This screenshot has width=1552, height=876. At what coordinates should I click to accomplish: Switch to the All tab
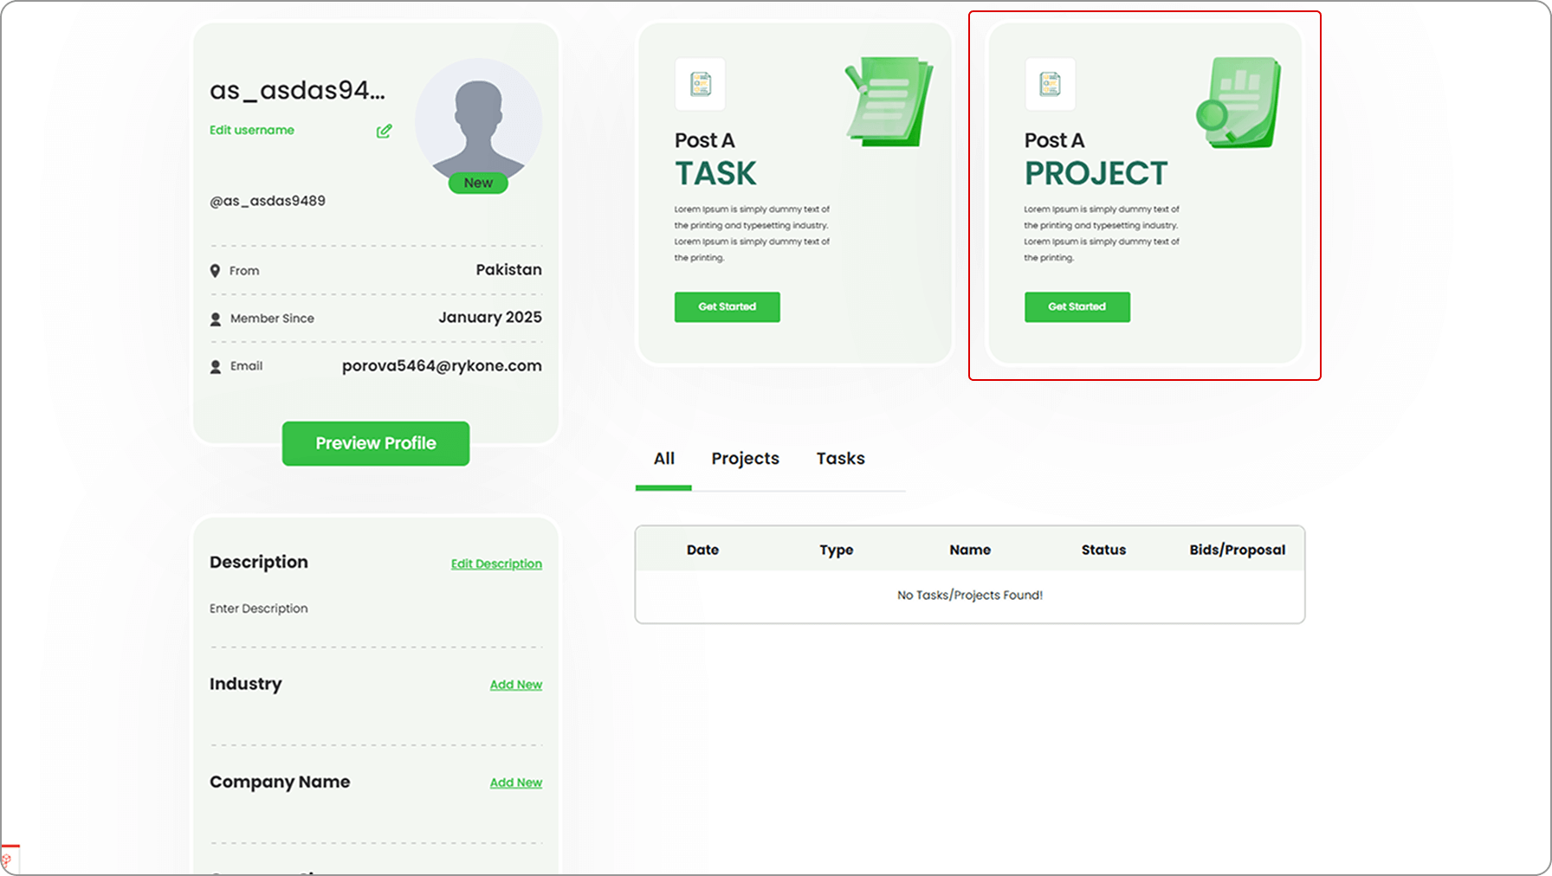663,459
